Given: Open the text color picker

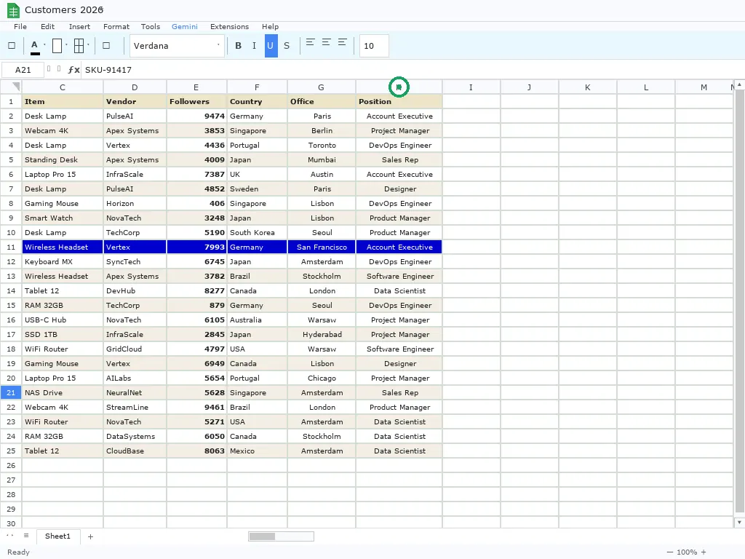Looking at the screenshot, I should [35, 46].
